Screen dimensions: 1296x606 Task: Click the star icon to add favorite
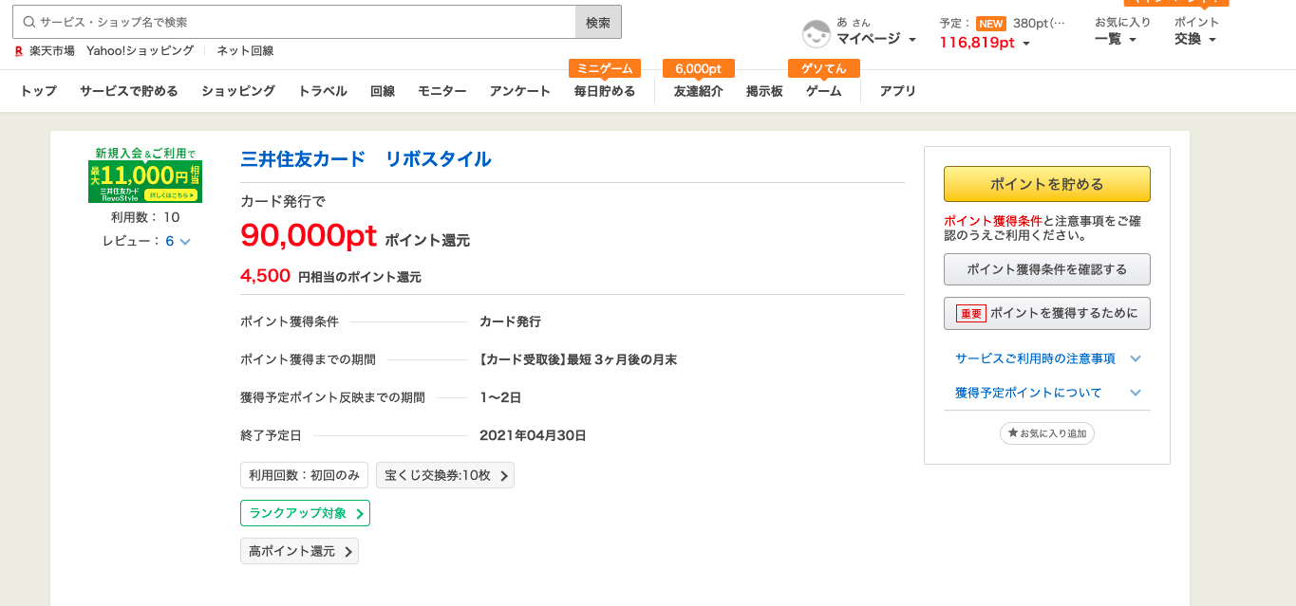[x=1012, y=432]
